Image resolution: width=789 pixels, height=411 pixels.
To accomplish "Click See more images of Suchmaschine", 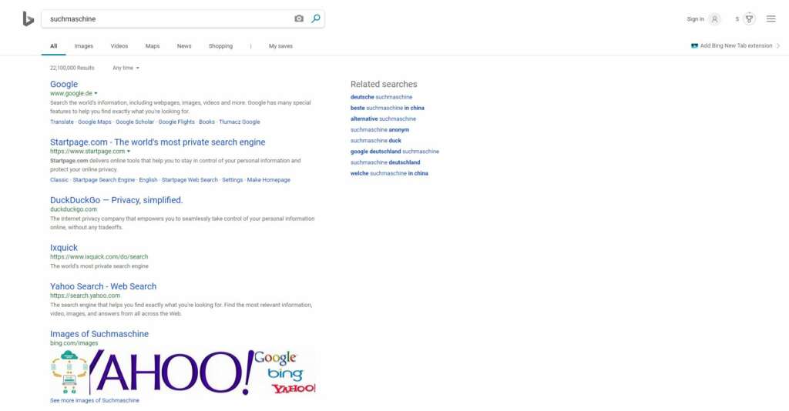I will click(x=95, y=400).
